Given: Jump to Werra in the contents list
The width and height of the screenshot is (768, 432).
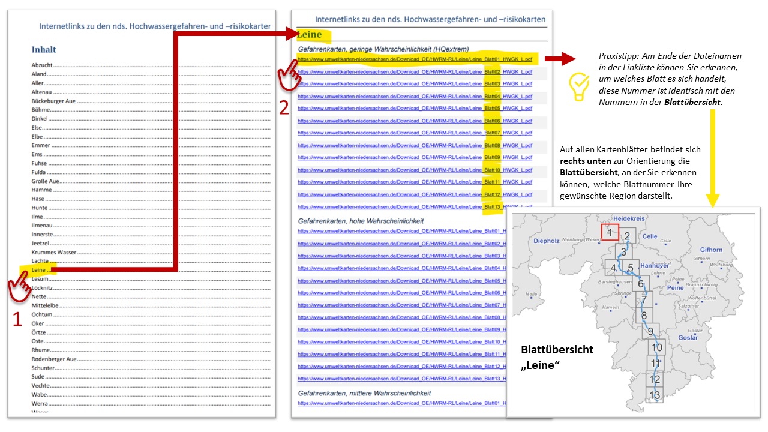Looking at the screenshot, I should pyautogui.click(x=40, y=403).
